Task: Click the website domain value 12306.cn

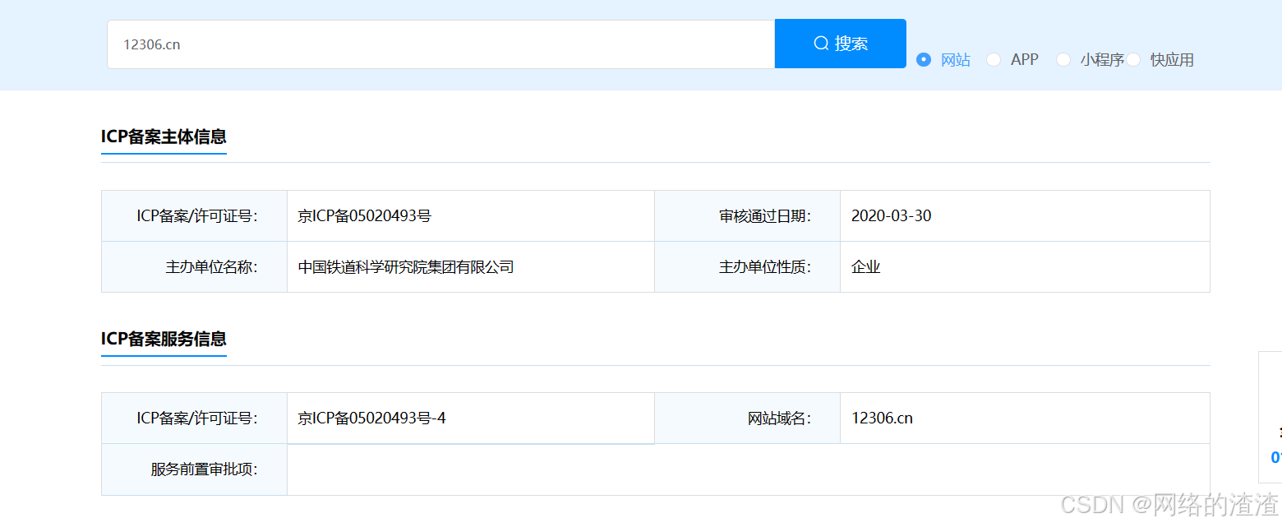Action: click(882, 418)
